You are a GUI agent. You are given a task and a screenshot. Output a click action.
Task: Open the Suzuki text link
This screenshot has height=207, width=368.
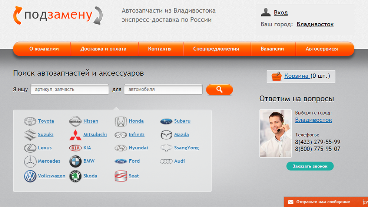tap(46, 135)
